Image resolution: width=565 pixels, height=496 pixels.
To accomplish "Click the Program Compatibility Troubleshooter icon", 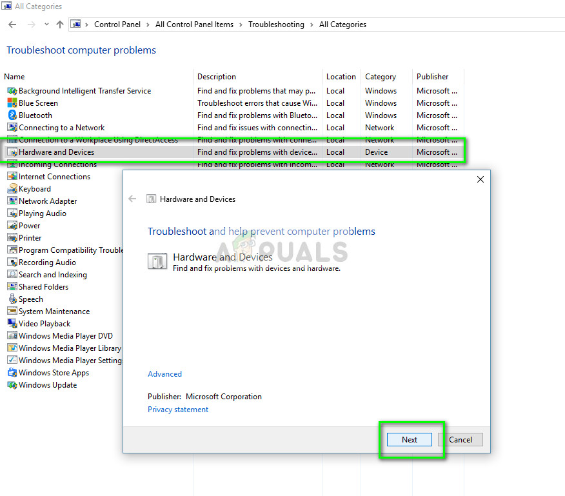I will click(12, 250).
